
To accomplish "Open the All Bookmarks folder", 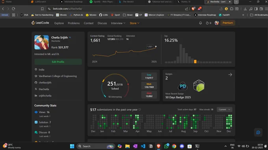I will pos(259,15).
